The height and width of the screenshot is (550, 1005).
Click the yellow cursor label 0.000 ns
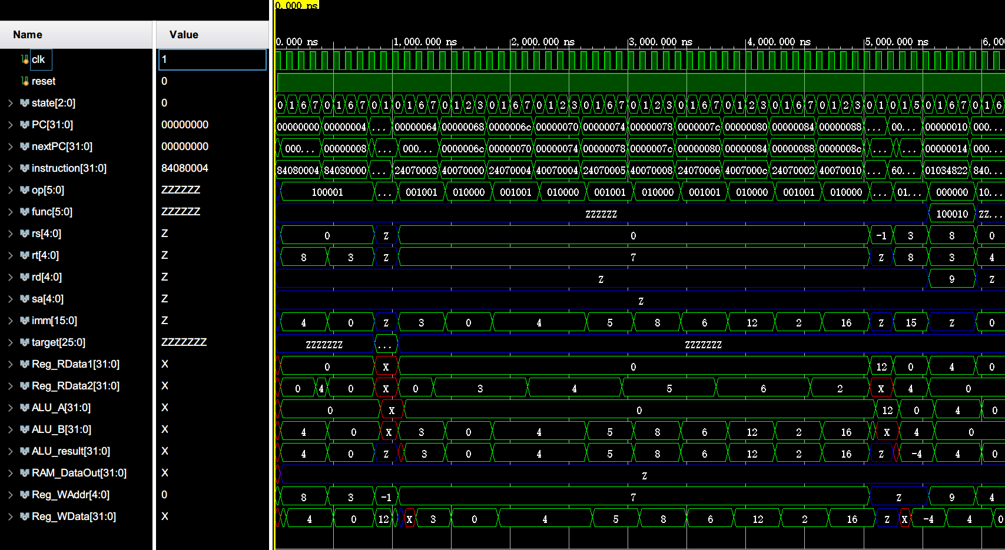pos(297,5)
